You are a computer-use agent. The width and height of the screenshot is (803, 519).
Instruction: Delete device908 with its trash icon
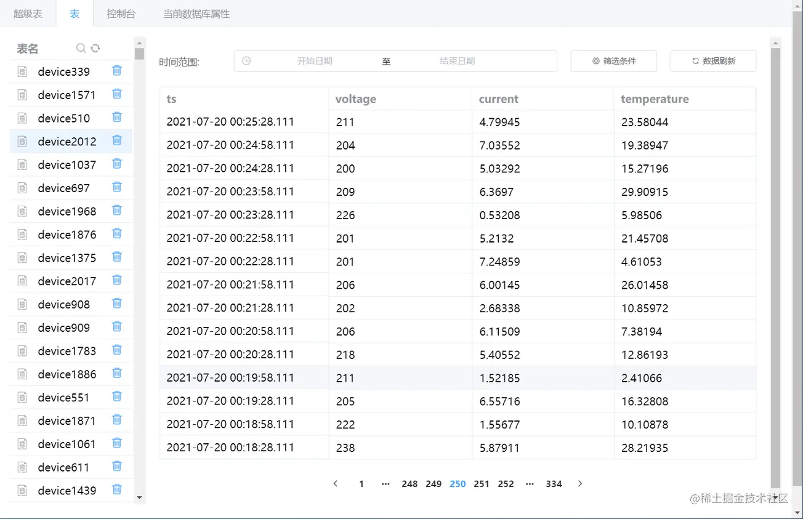[x=117, y=304]
